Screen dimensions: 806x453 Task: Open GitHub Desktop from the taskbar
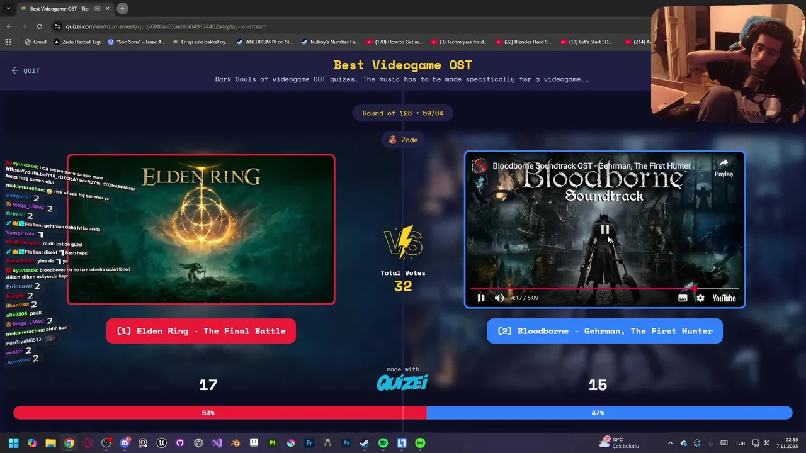coord(180,443)
